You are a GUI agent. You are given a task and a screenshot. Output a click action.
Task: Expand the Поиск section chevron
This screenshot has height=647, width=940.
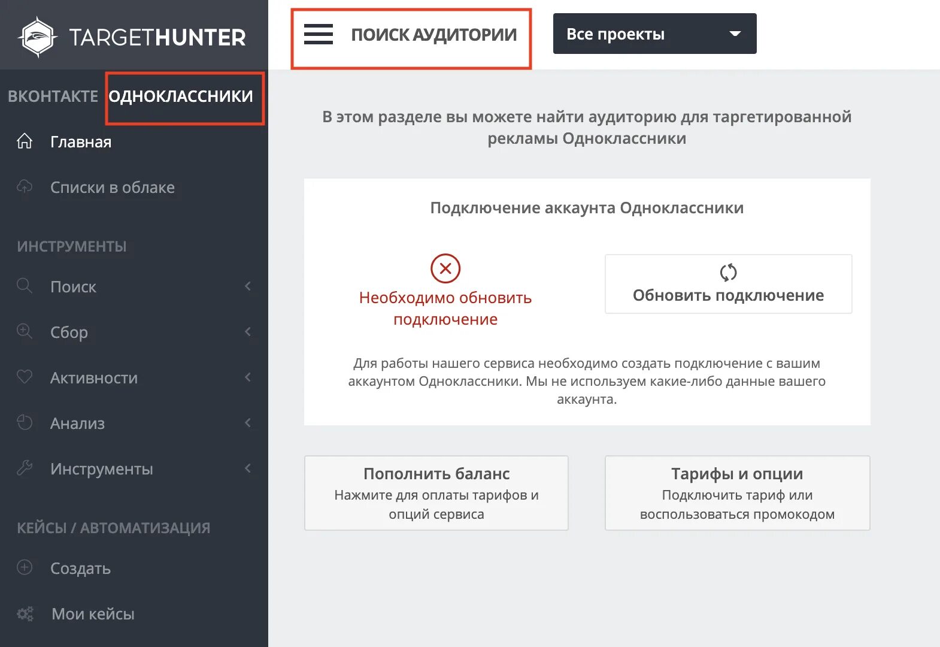pyautogui.click(x=248, y=286)
